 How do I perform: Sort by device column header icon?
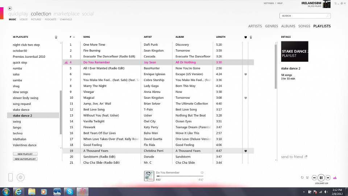(251, 37)
